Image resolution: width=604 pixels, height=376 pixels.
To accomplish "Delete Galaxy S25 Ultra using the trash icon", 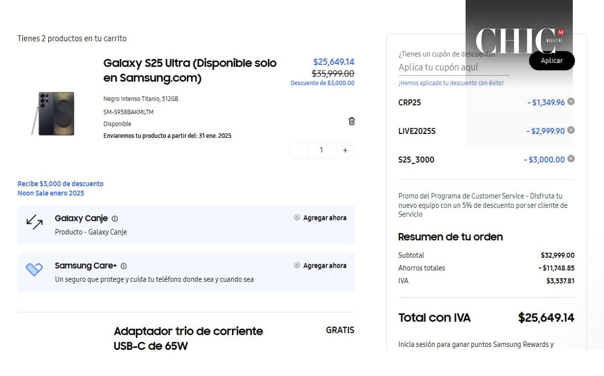I will tap(351, 121).
